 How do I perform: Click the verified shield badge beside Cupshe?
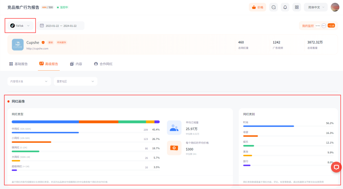pyautogui.click(x=43, y=42)
